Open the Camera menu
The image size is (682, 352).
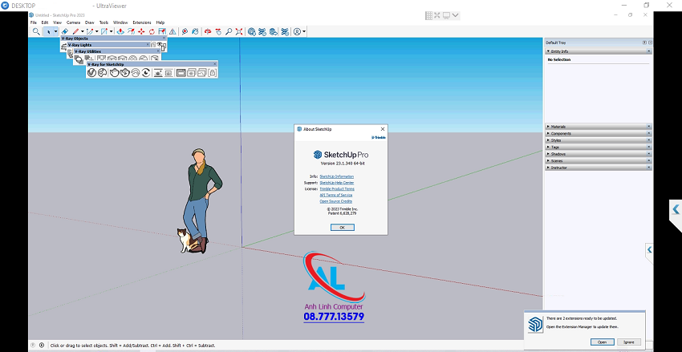(73, 22)
